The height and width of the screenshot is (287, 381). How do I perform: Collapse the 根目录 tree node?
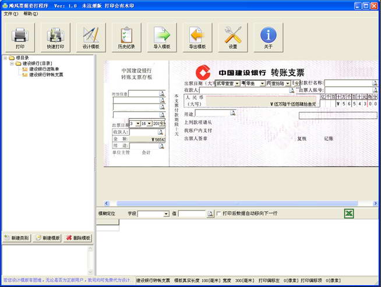[x=5, y=58]
